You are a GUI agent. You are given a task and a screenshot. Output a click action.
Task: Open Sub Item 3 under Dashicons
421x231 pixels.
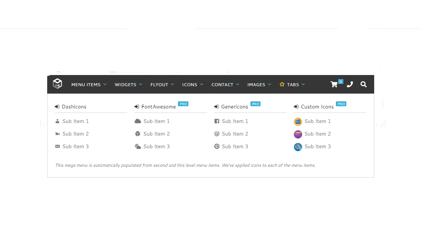75,146
